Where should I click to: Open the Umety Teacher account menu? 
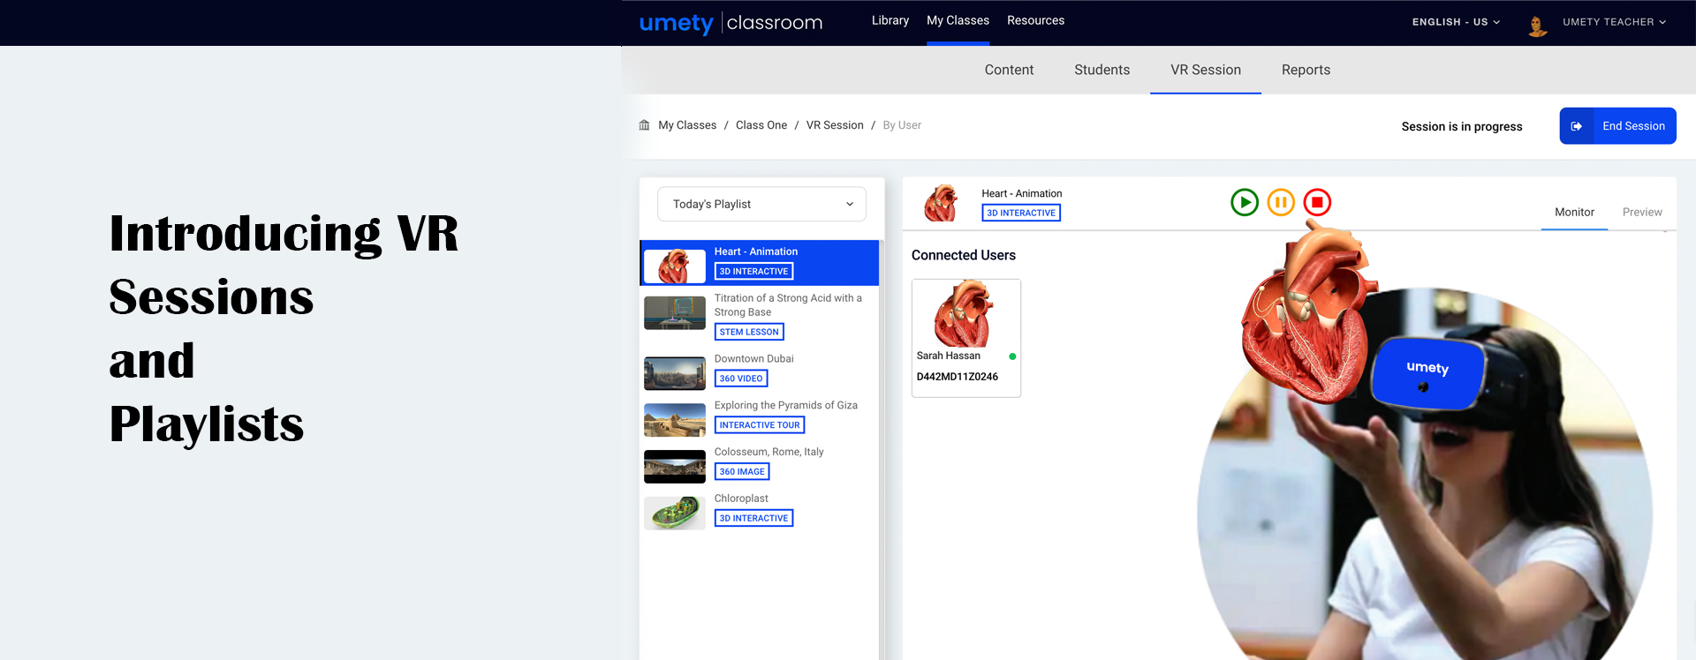pos(1613,22)
